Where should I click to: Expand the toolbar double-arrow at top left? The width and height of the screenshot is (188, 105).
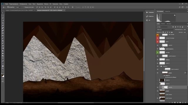pyautogui.click(x=2, y=9)
